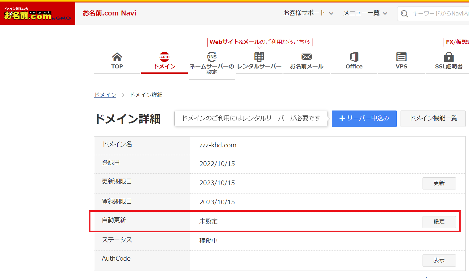Click the レンタルサーバーが必要です tooltip message
The height and width of the screenshot is (278, 469).
251,118
